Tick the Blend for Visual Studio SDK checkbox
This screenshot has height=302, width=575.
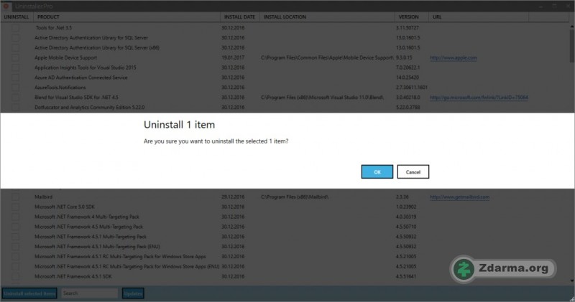(x=15, y=98)
